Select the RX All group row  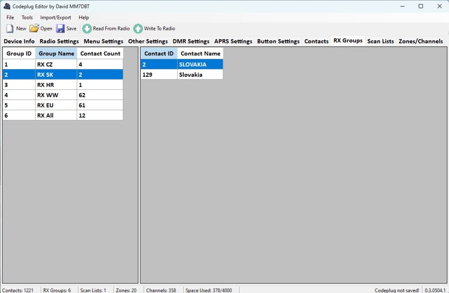coord(56,115)
